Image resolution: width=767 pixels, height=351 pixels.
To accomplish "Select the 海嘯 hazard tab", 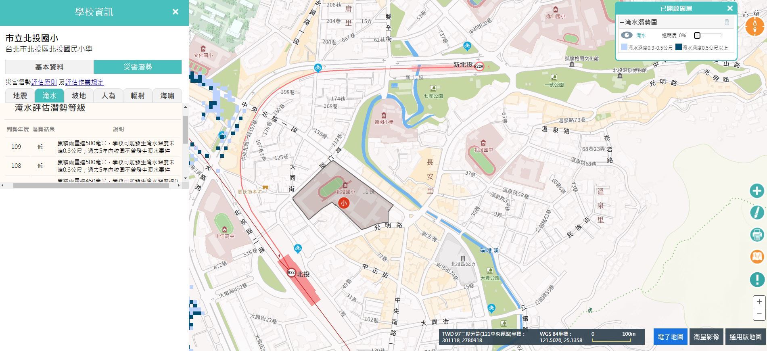I will pos(167,96).
